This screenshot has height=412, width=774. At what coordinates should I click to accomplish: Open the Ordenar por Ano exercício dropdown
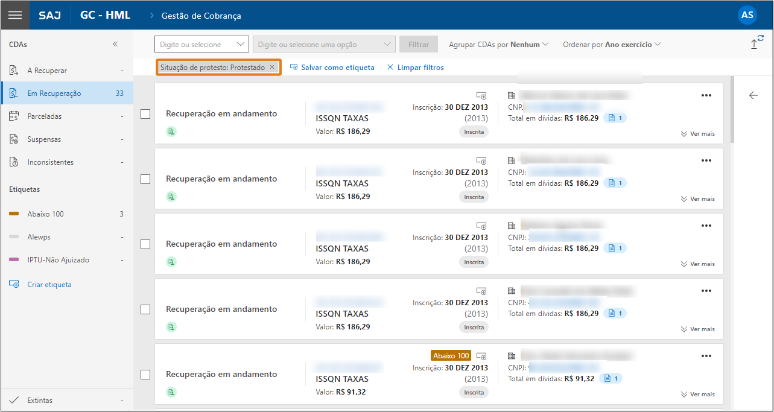(611, 45)
